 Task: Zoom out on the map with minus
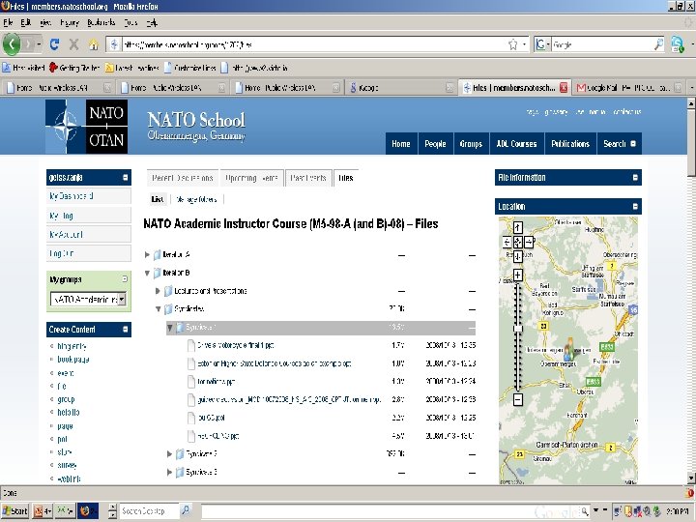point(517,399)
